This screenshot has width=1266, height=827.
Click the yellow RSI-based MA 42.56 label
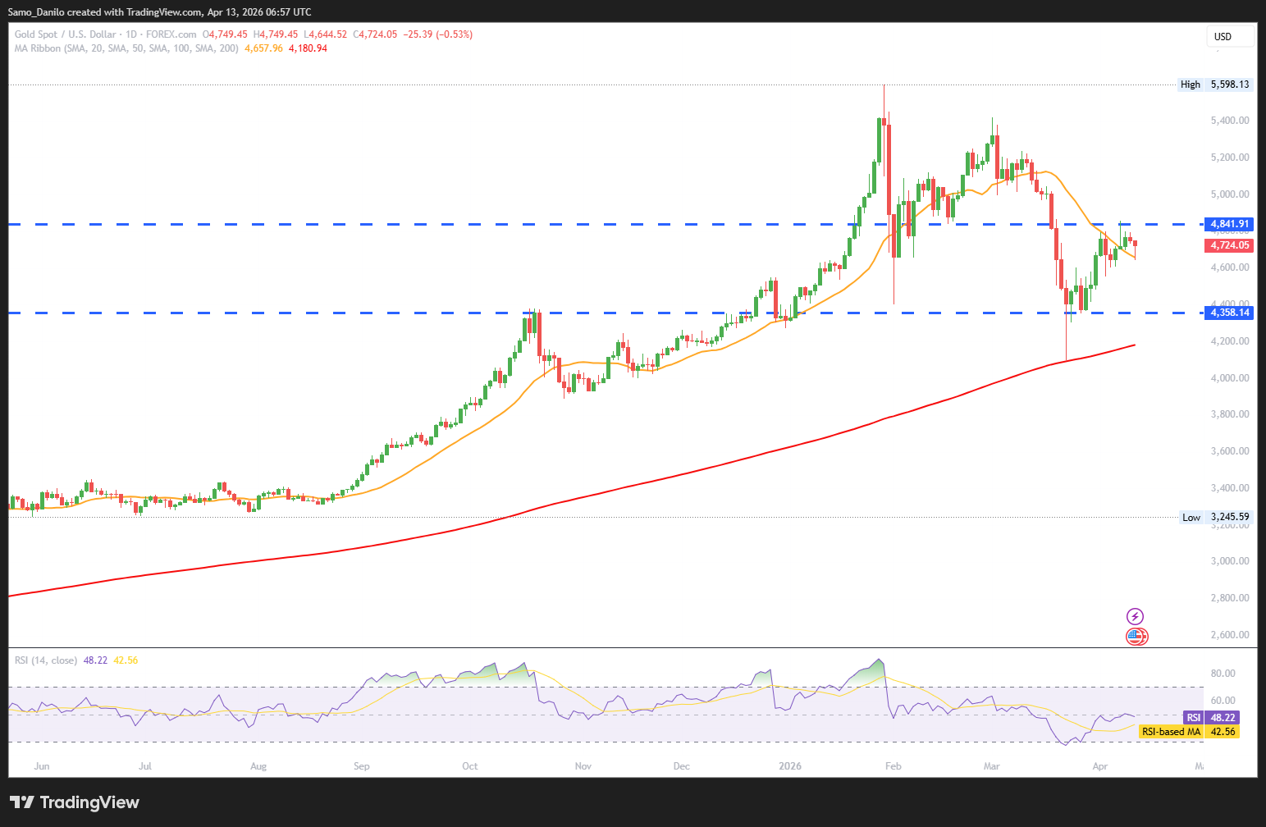click(1188, 732)
